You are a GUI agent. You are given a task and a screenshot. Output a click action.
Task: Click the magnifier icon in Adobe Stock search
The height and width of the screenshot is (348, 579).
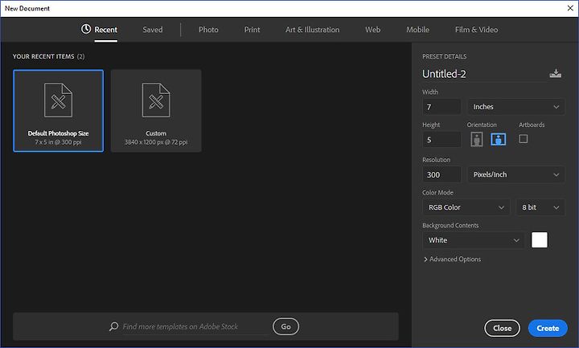[113, 326]
